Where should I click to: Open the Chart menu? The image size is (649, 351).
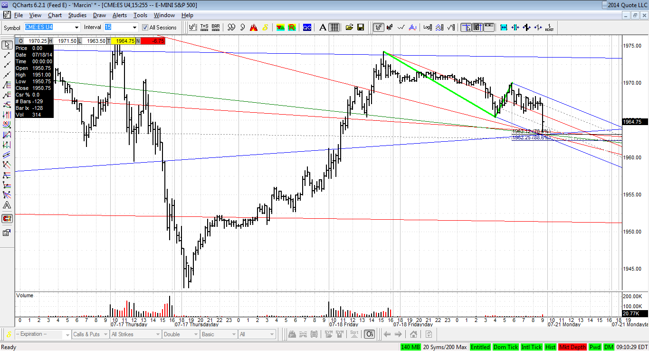(55, 15)
